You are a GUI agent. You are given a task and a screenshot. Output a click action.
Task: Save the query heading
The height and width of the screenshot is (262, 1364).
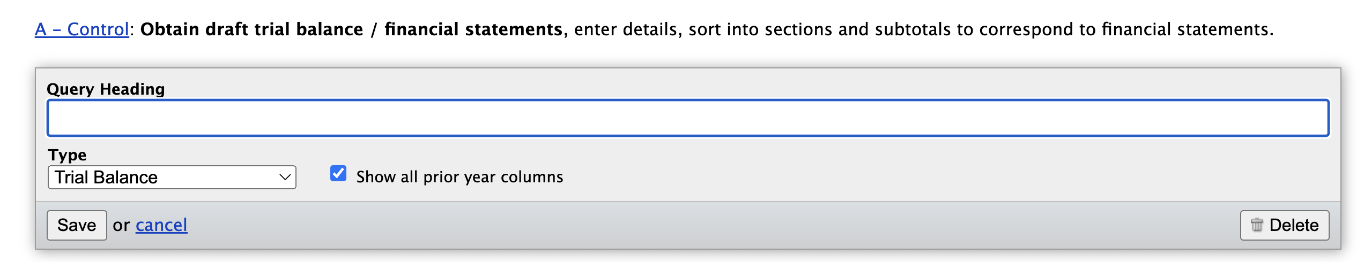click(77, 225)
